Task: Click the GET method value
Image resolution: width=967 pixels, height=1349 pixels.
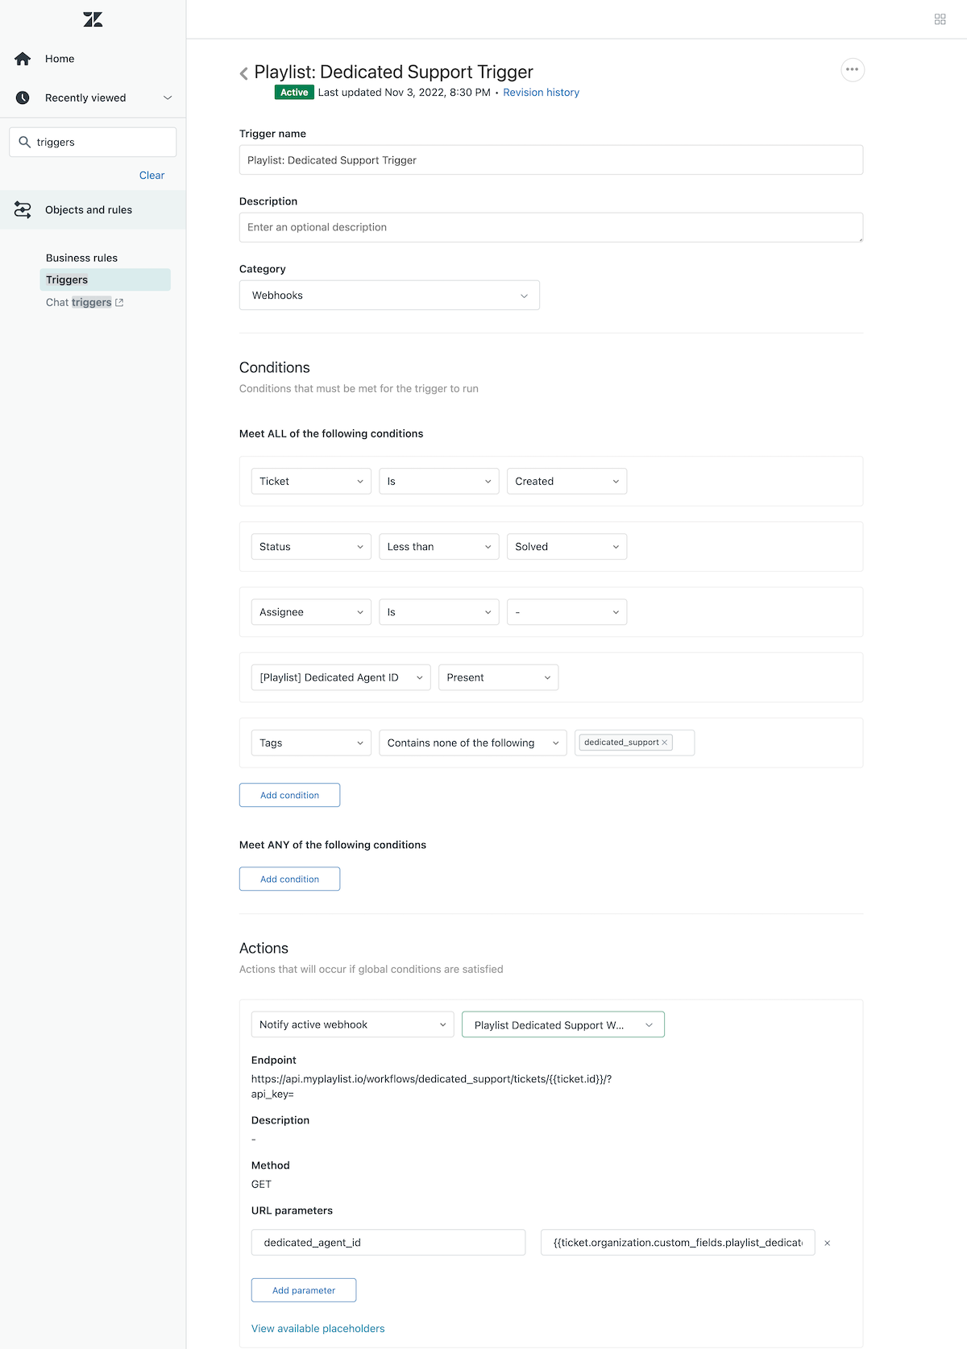Action: (261, 1185)
